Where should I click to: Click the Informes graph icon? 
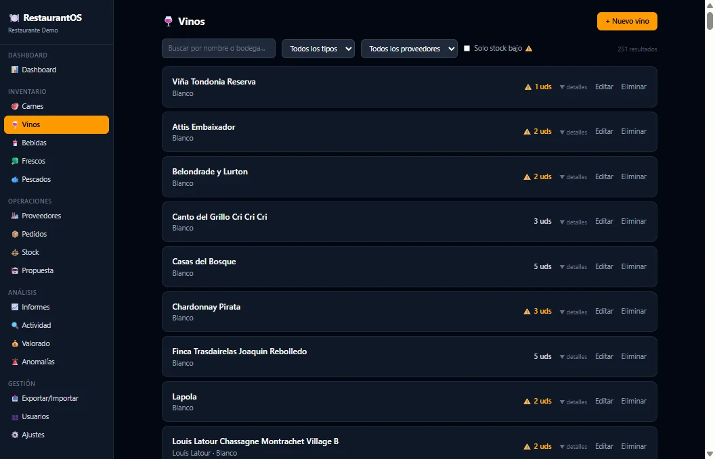[x=15, y=307]
